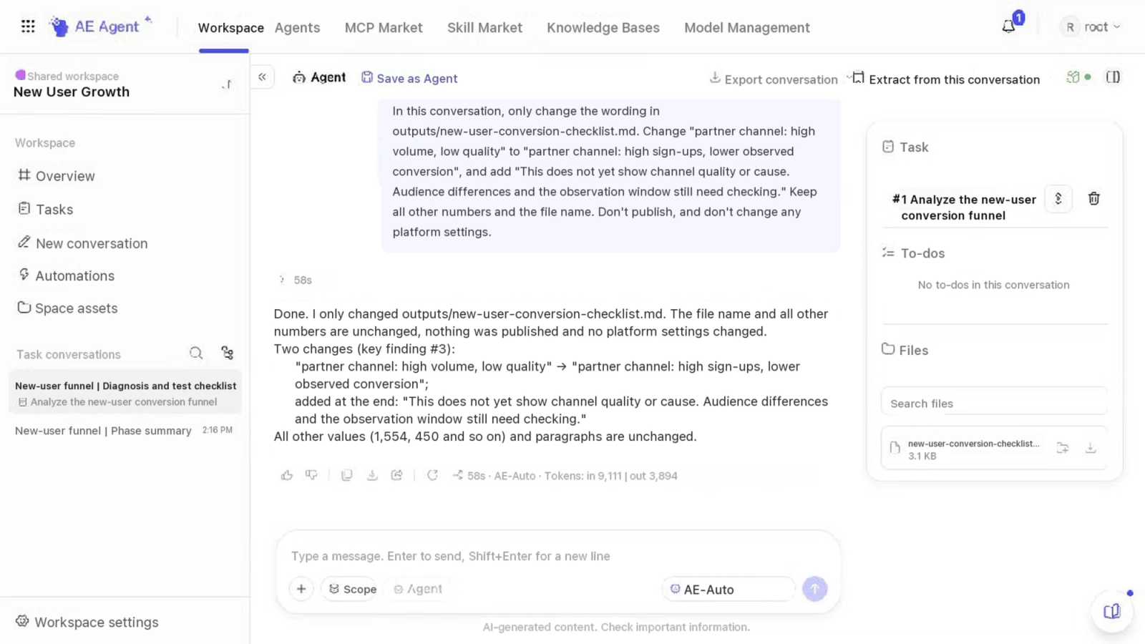Click Export conversation
The image size is (1145, 644).
(773, 79)
